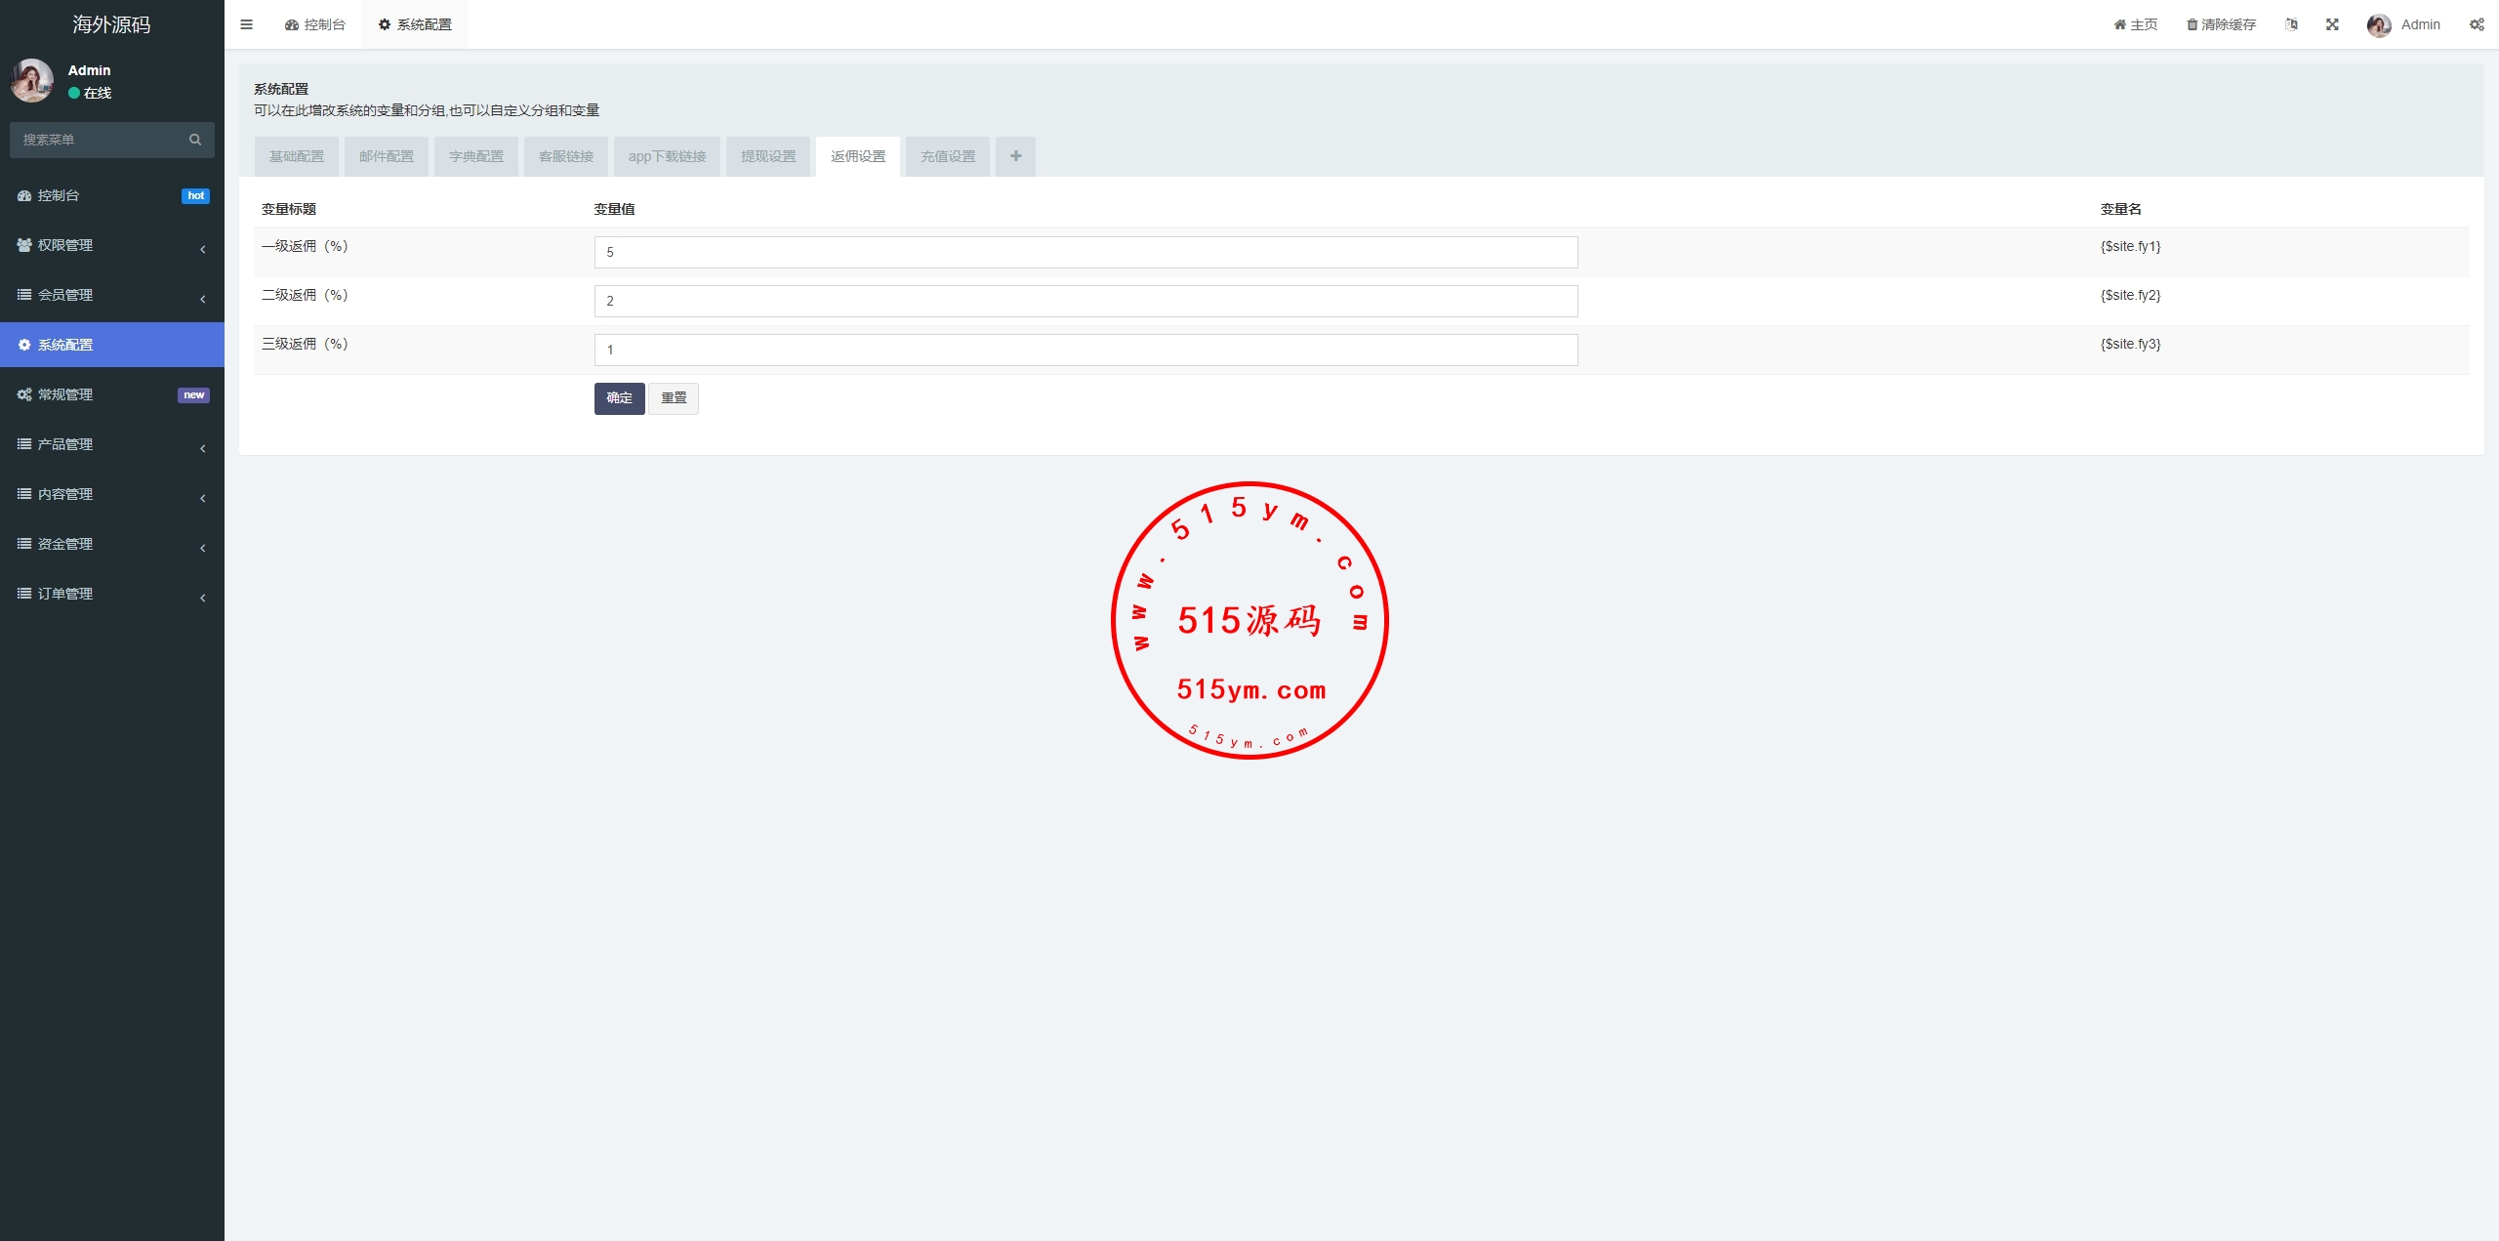
Task: Add new config group with plus tab
Action: (1015, 156)
